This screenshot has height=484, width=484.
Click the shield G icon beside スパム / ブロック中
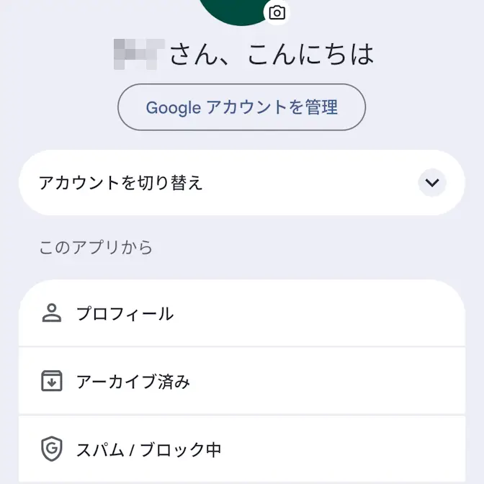pos(52,449)
